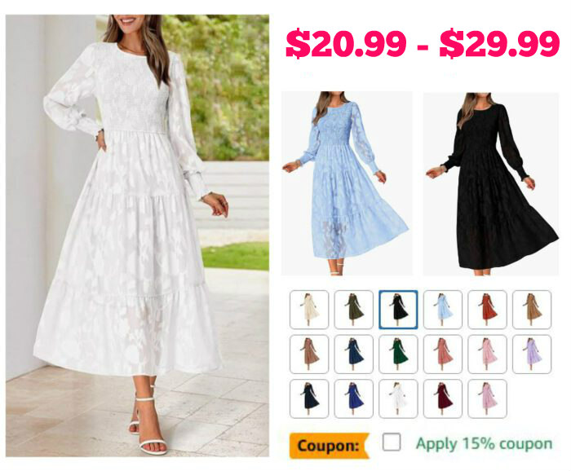The height and width of the screenshot is (471, 571).
Task: Choose the rust orange dress swatch
Action: click(487, 310)
